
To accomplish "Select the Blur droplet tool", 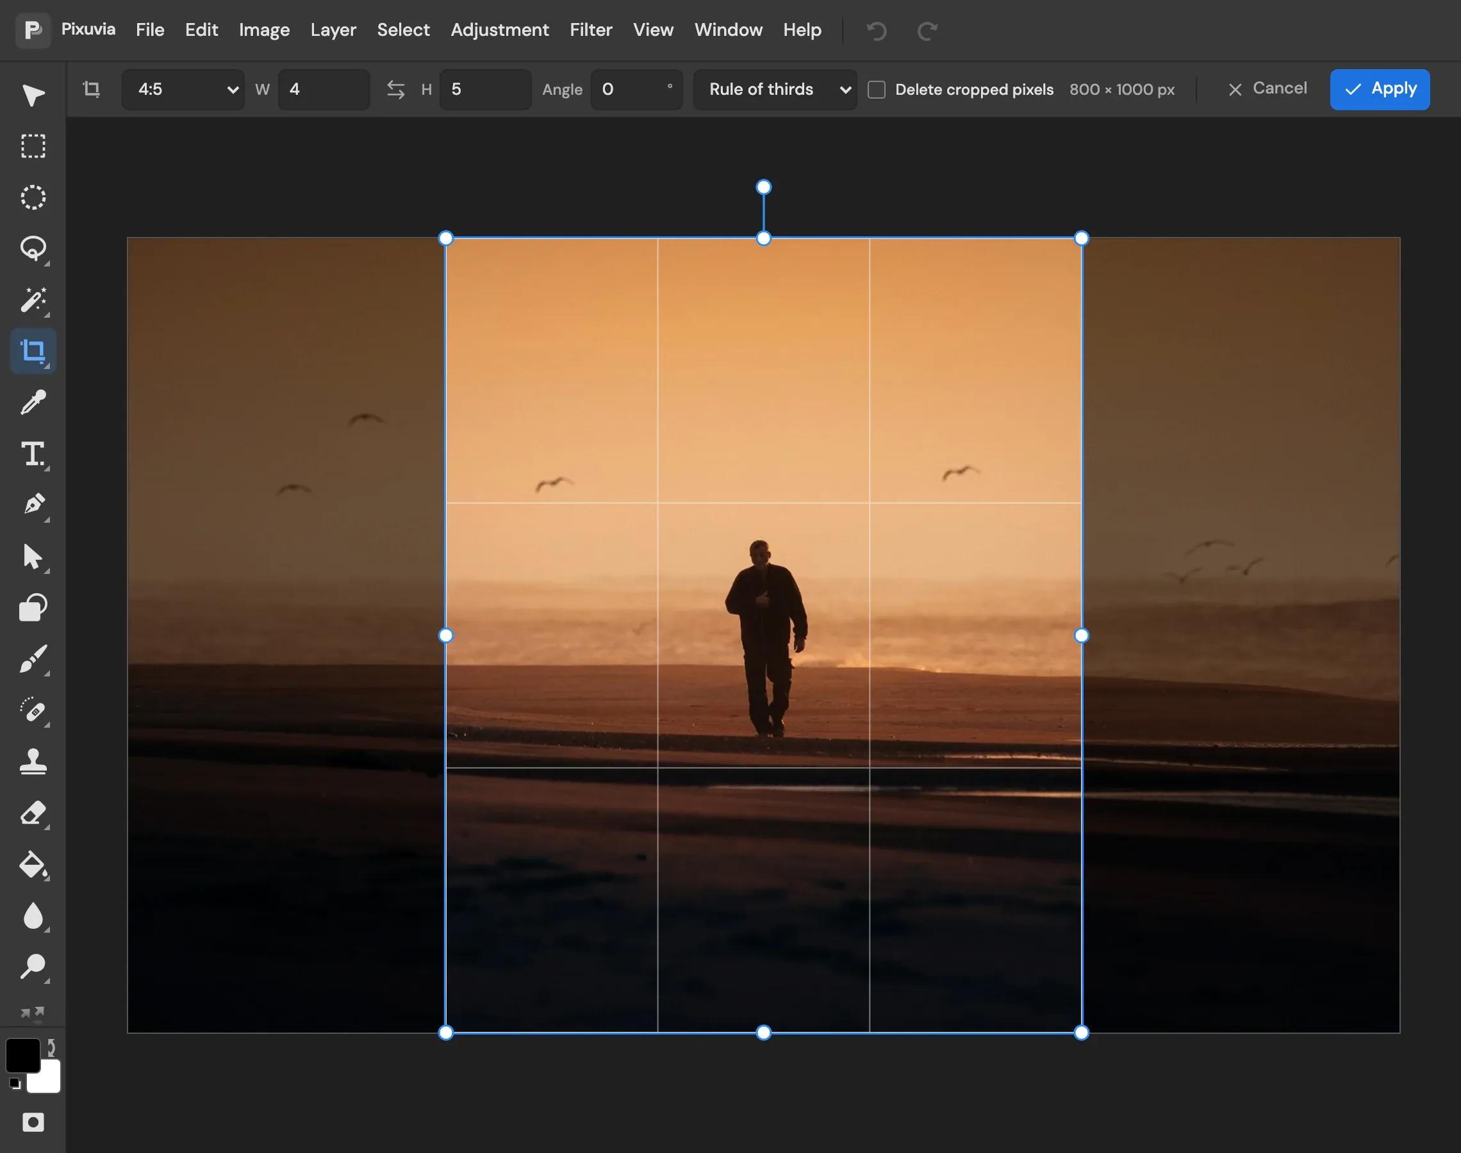I will click(33, 916).
